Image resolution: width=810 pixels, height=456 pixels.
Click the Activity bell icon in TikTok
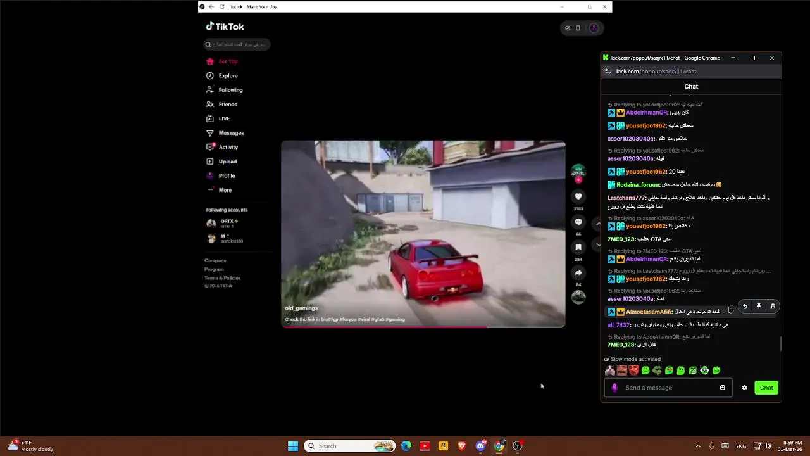pyautogui.click(x=210, y=147)
